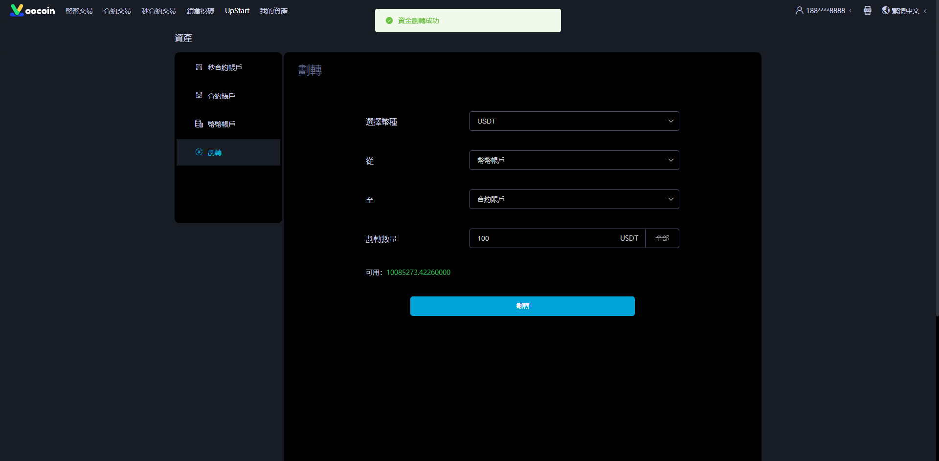The image size is (939, 461).
Task: Open the USDT currency dropdown
Action: pos(574,121)
